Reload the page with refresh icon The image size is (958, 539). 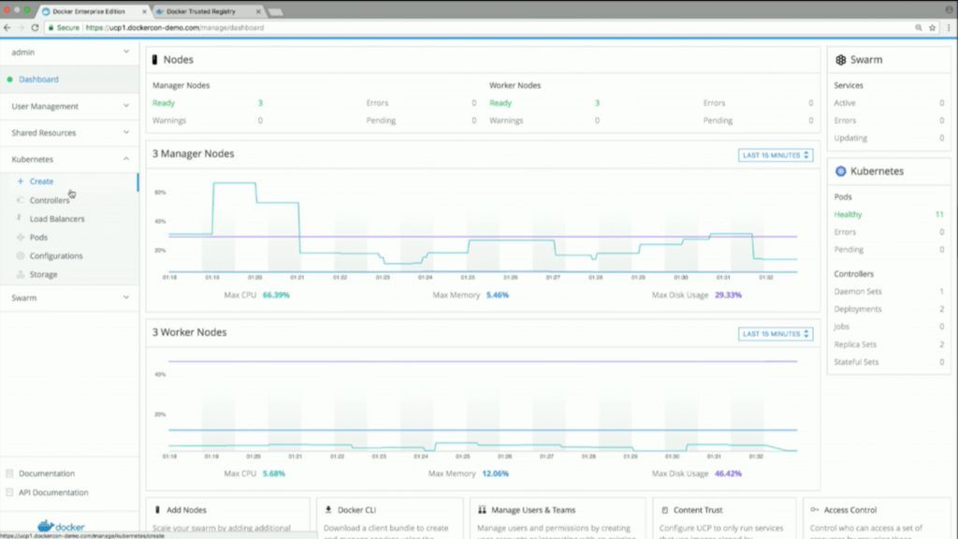pos(35,27)
